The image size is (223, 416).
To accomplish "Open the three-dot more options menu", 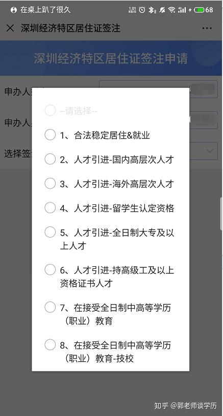I will 207,28.
